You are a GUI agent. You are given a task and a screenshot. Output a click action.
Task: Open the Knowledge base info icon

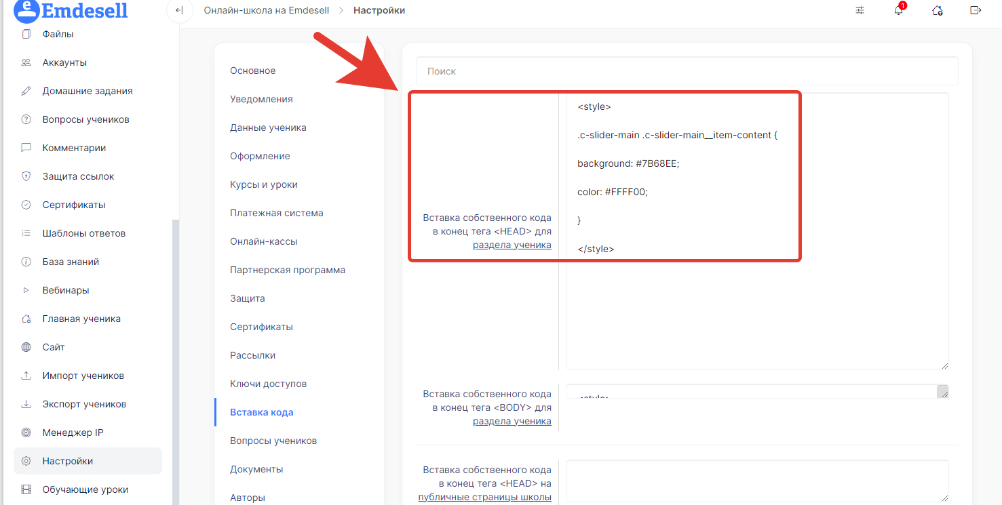(x=26, y=262)
